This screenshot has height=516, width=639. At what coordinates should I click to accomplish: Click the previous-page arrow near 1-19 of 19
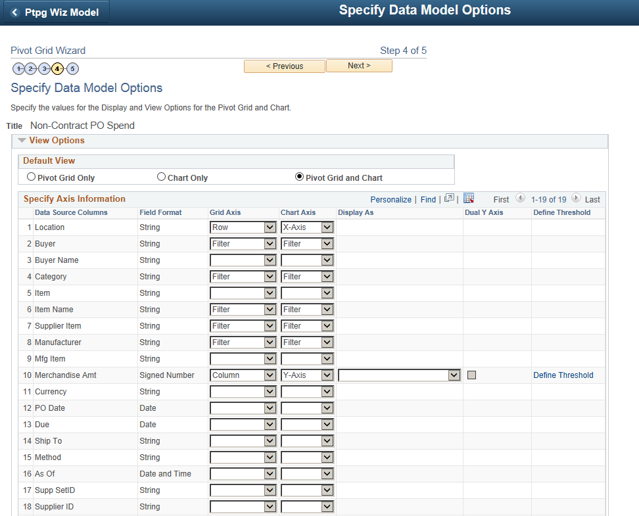click(x=521, y=199)
